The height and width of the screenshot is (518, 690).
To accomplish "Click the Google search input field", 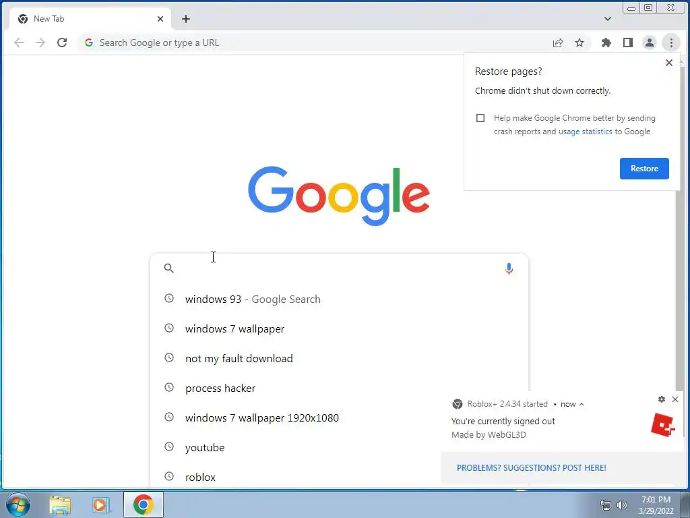I will pos(339,268).
